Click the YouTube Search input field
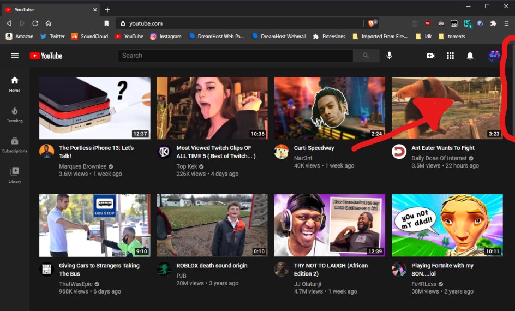Viewport: 515px width, 311px height. [x=235, y=56]
